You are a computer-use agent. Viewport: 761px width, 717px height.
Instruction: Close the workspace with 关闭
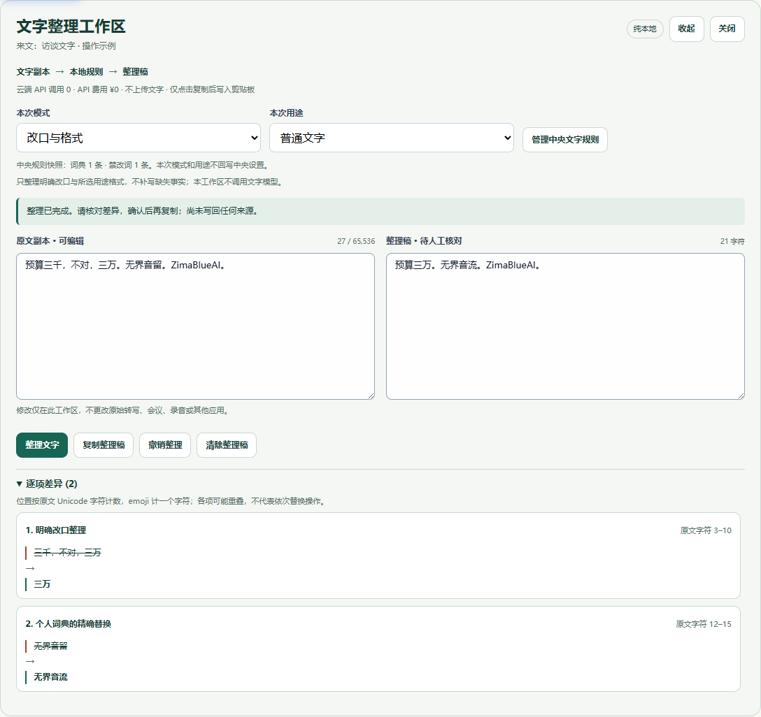[x=727, y=29]
